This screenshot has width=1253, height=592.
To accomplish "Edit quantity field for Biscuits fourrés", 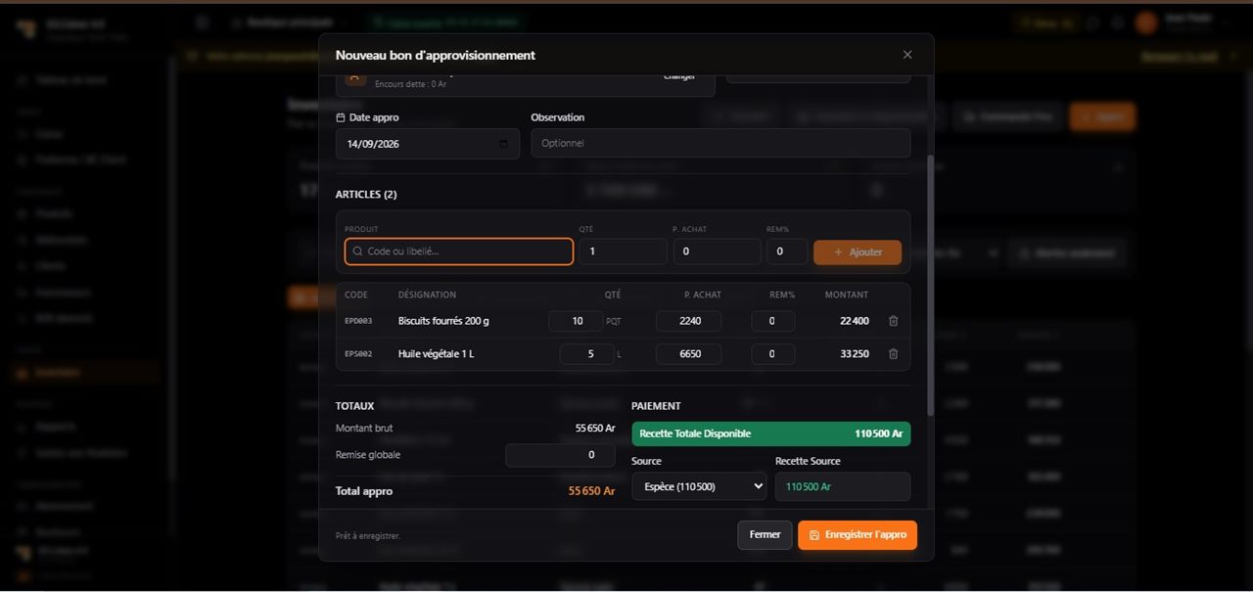I will [576, 321].
